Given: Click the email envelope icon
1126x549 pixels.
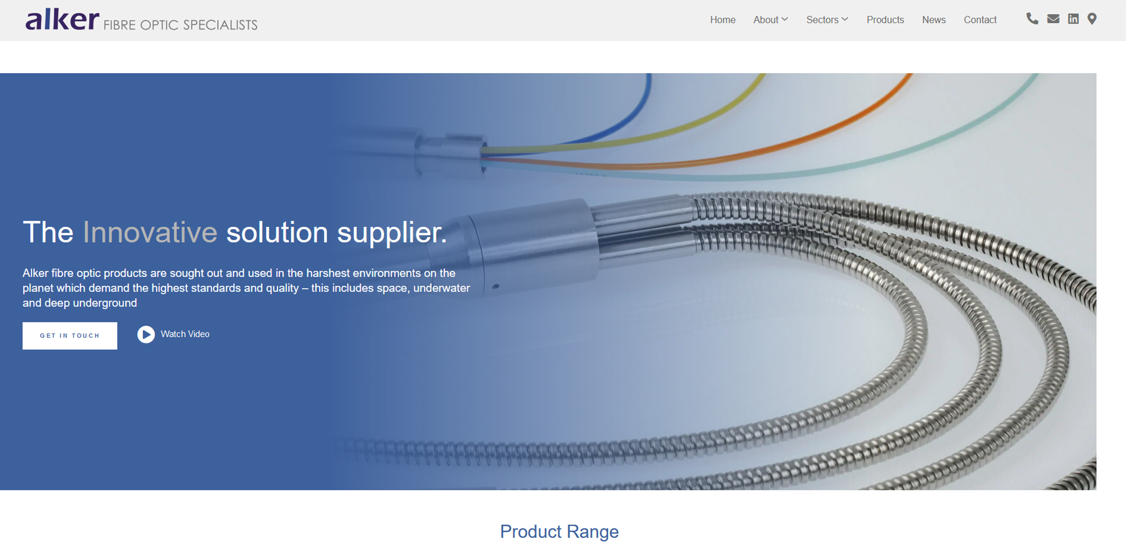Looking at the screenshot, I should [x=1053, y=19].
